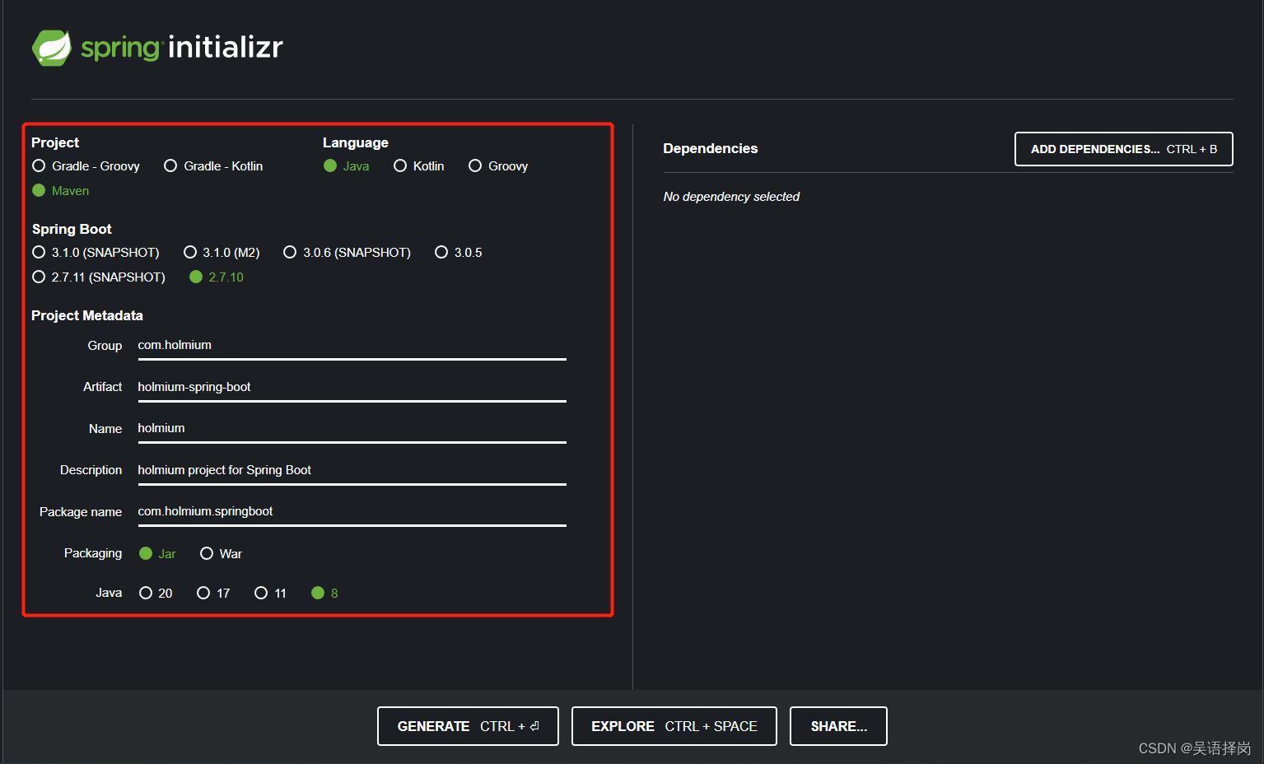Open the Add Dependencies dialog

pyautogui.click(x=1123, y=149)
